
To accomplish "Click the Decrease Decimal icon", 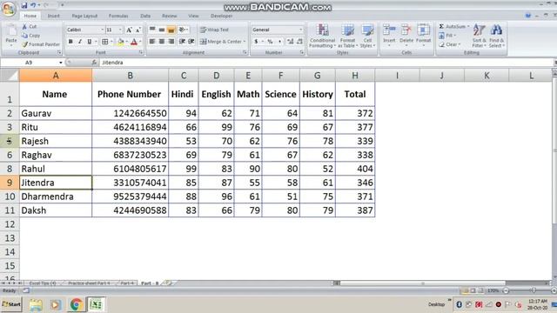I will [299, 42].
